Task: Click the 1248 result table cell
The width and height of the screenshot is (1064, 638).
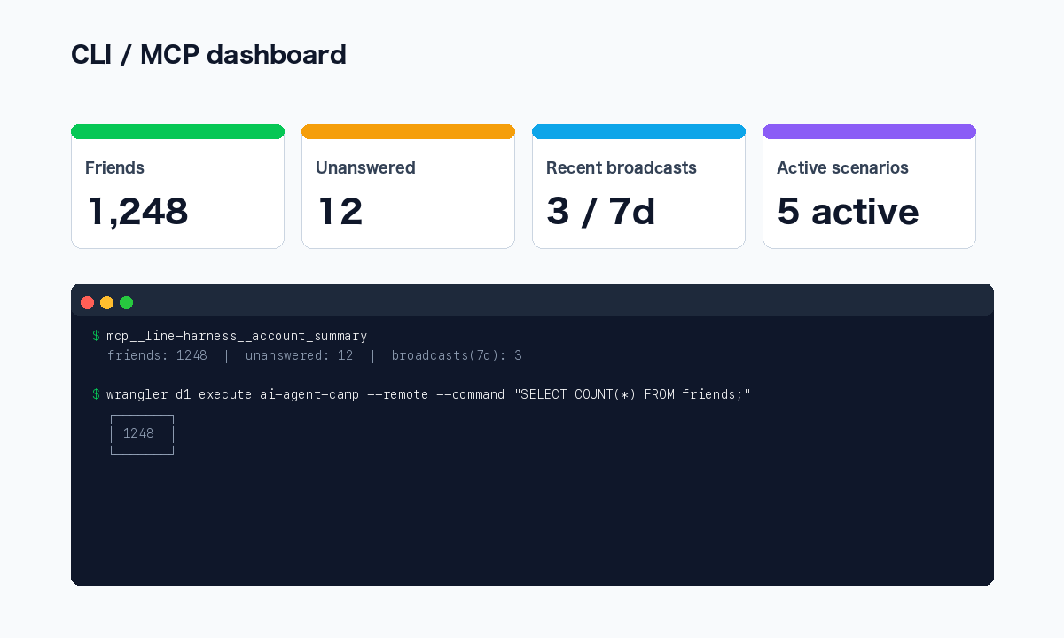Action: pyautogui.click(x=142, y=433)
